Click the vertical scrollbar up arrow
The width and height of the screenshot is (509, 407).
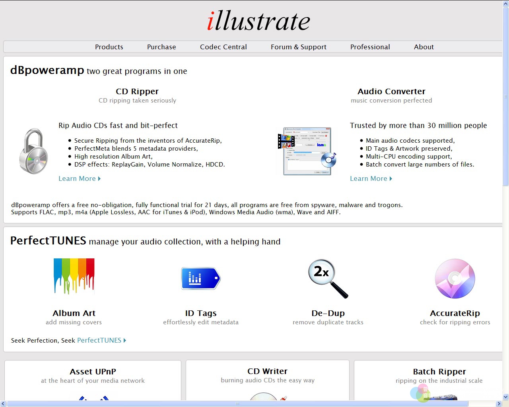point(506,4)
